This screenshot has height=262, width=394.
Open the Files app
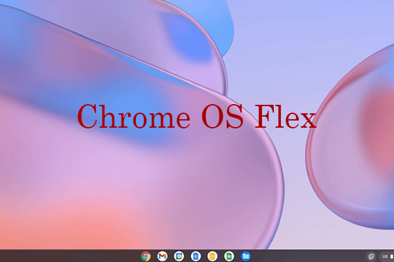(246, 256)
